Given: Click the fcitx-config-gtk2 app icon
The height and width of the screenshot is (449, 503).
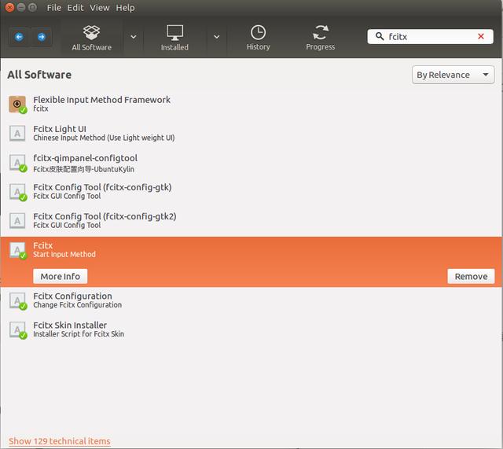Looking at the screenshot, I should coord(17,221).
